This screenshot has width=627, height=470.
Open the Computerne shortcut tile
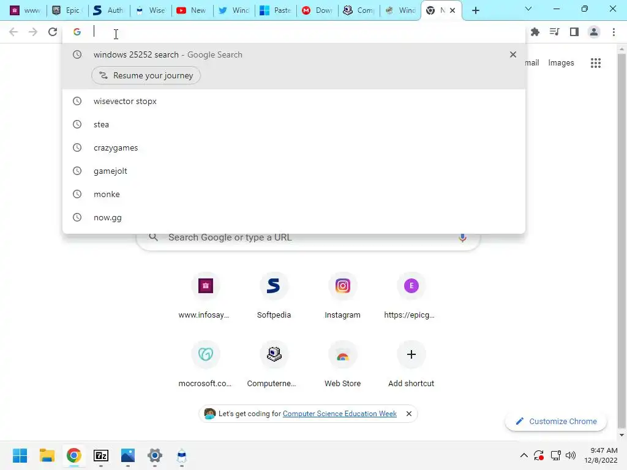[274, 364]
